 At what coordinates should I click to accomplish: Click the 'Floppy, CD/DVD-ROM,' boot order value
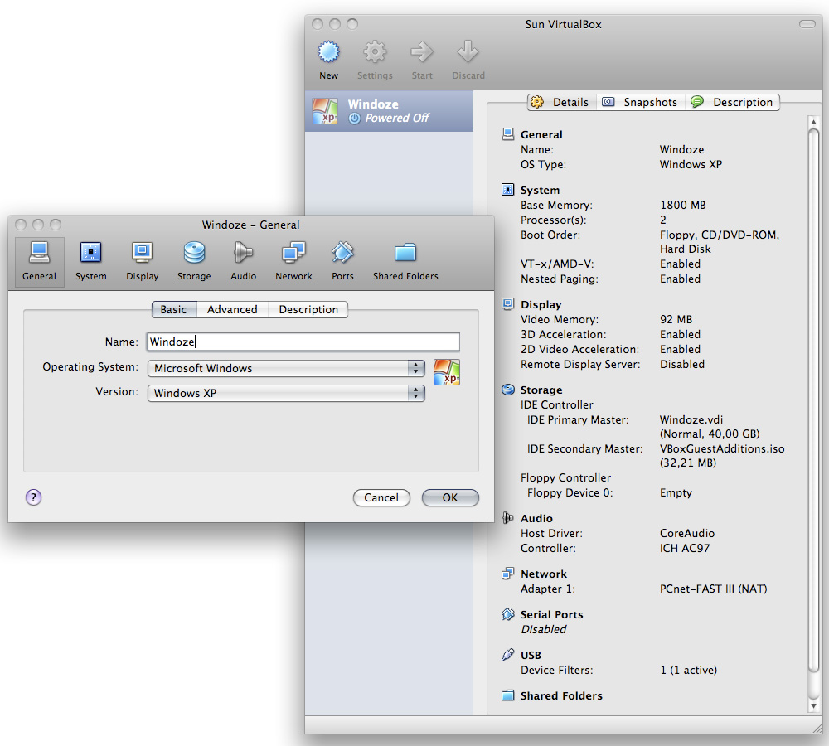pos(720,235)
